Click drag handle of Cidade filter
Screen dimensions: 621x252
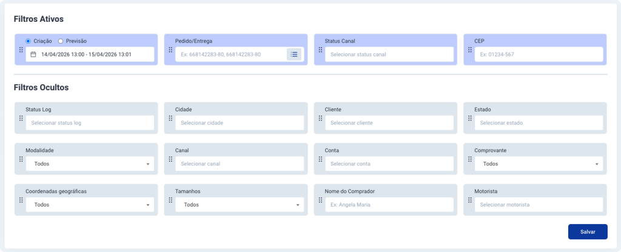click(x=170, y=118)
